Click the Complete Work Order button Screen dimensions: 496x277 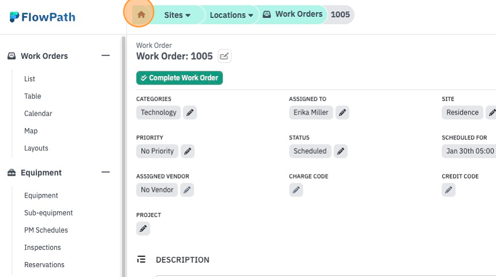(x=179, y=78)
